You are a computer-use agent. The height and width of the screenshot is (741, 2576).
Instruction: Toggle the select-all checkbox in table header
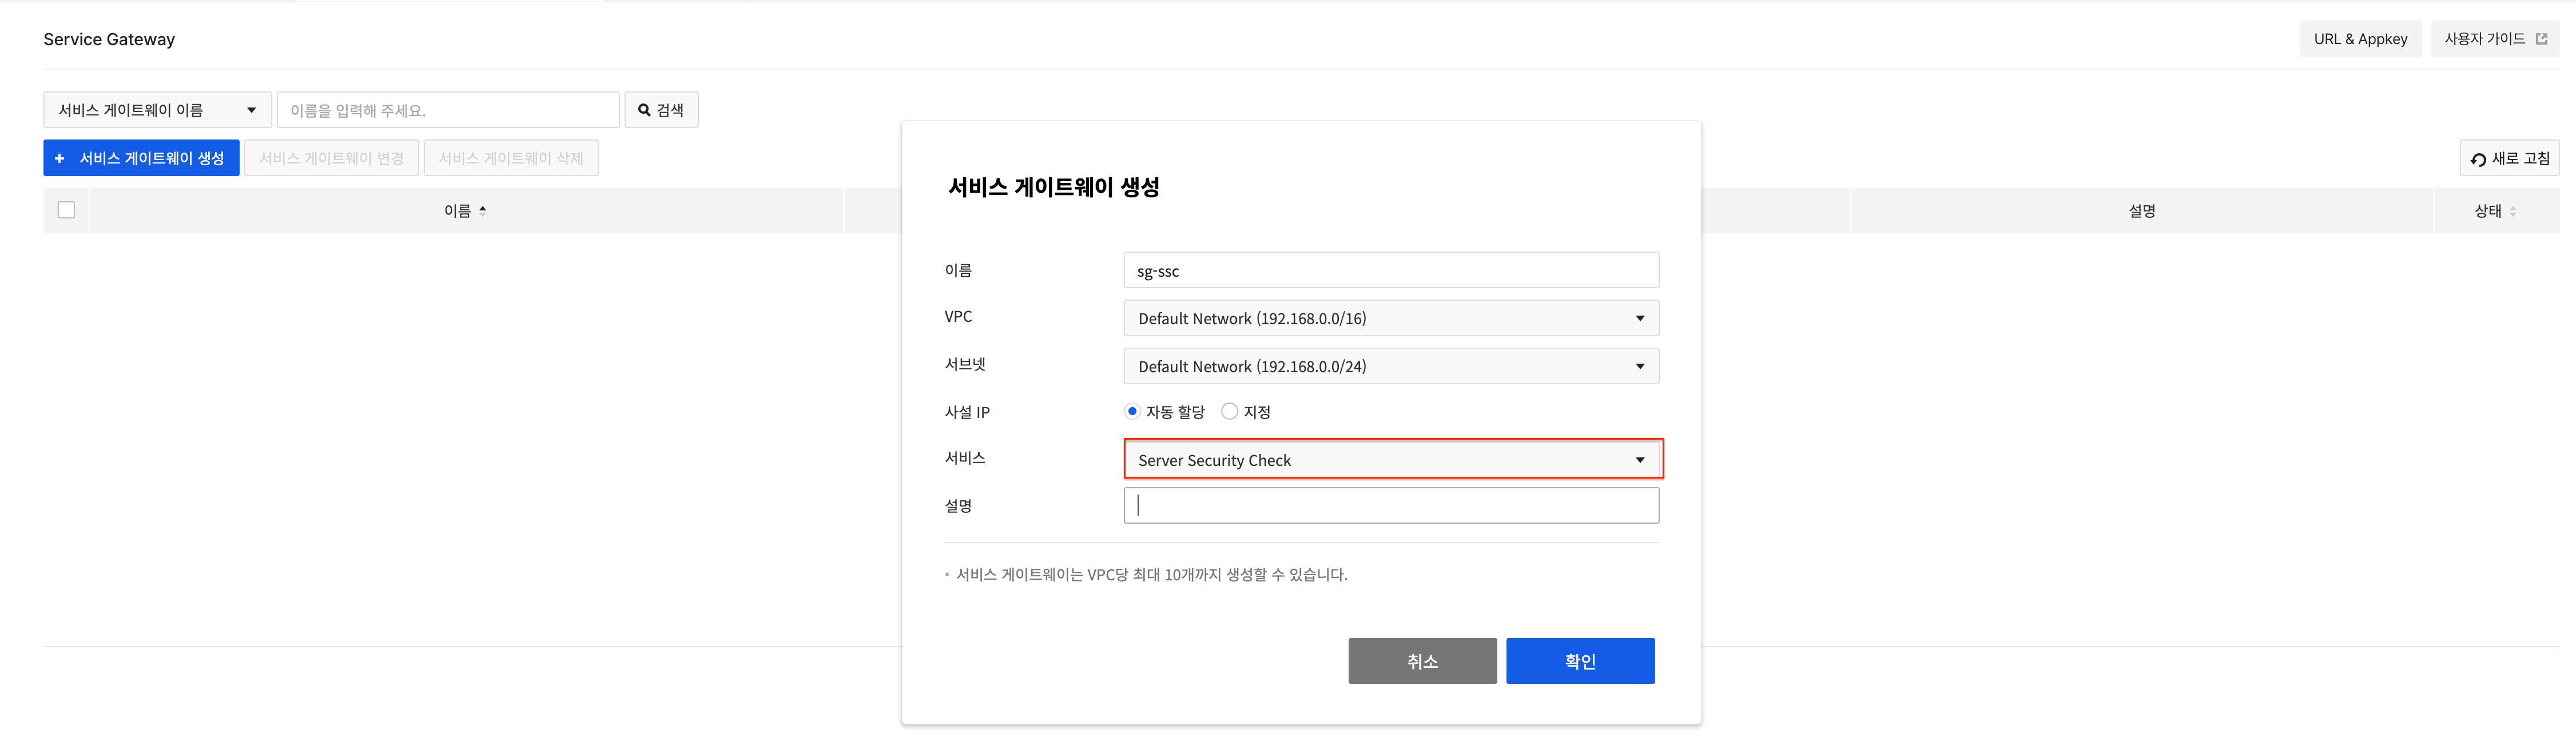tap(67, 210)
